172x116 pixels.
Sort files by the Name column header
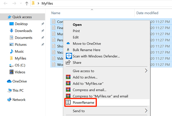coord(56,13)
